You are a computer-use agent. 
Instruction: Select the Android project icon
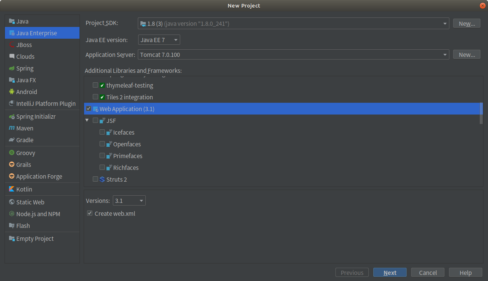click(11, 91)
